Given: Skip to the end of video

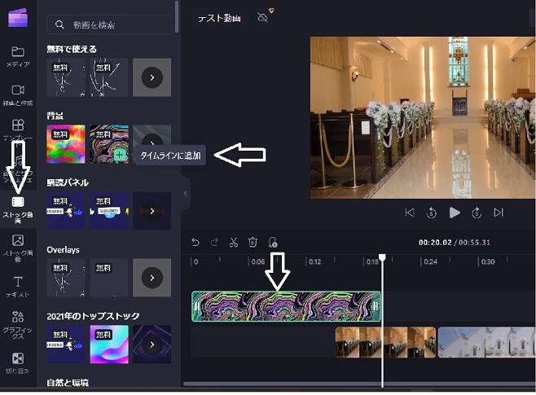Looking at the screenshot, I should [499, 213].
